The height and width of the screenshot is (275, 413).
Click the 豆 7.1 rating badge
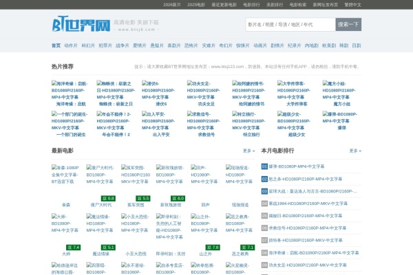248,247
